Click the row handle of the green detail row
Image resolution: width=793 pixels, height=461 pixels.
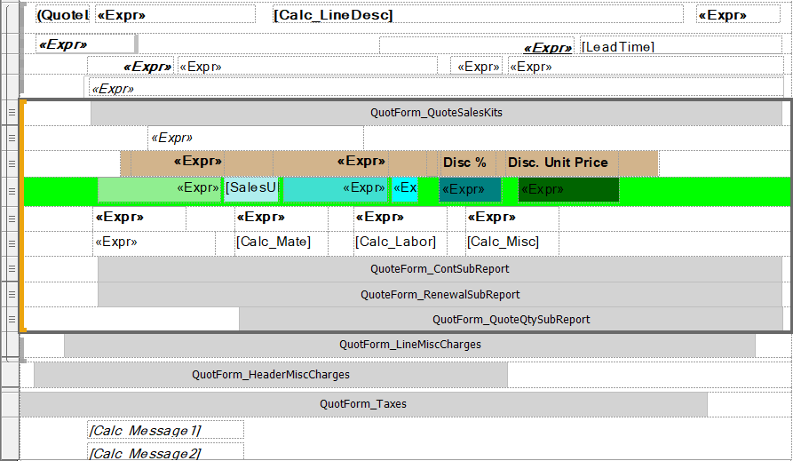click(12, 191)
